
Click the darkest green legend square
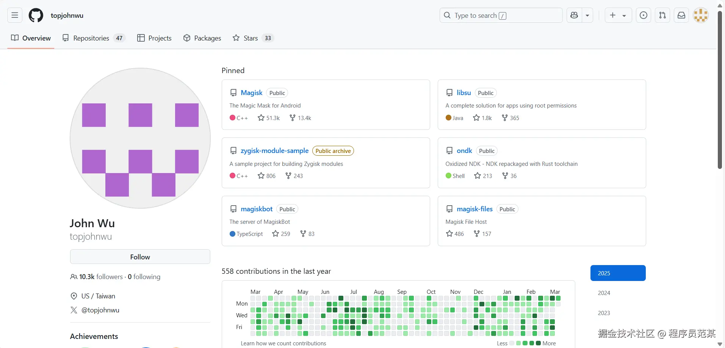point(538,343)
